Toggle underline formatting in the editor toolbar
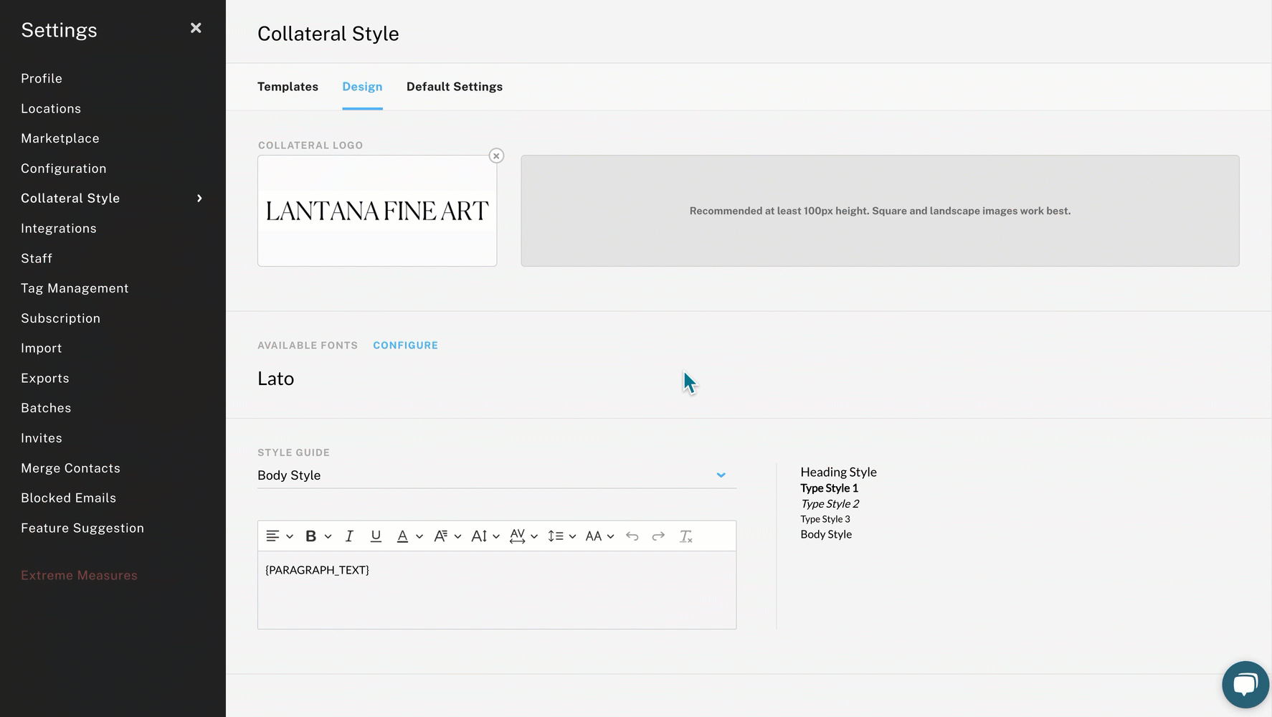 376,536
